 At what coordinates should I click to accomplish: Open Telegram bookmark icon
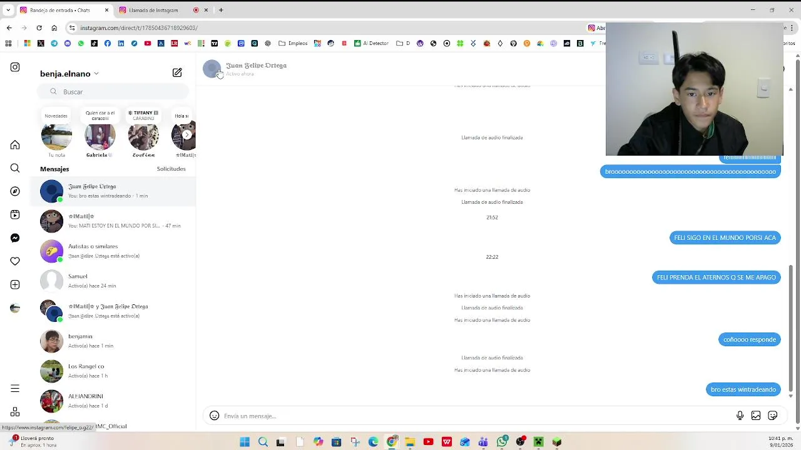point(54,43)
